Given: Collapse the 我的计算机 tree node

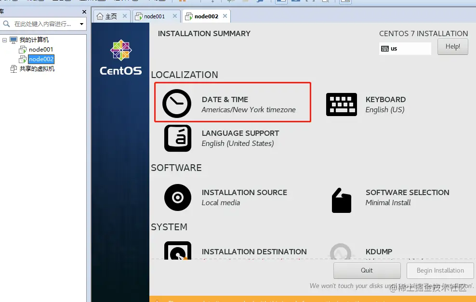Looking at the screenshot, I should coord(4,40).
